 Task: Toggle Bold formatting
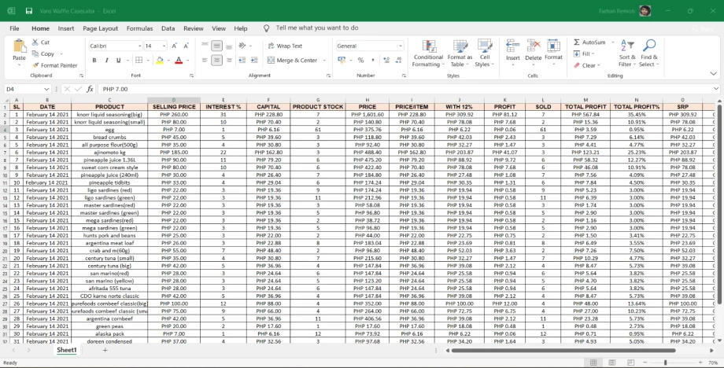[x=93, y=61]
